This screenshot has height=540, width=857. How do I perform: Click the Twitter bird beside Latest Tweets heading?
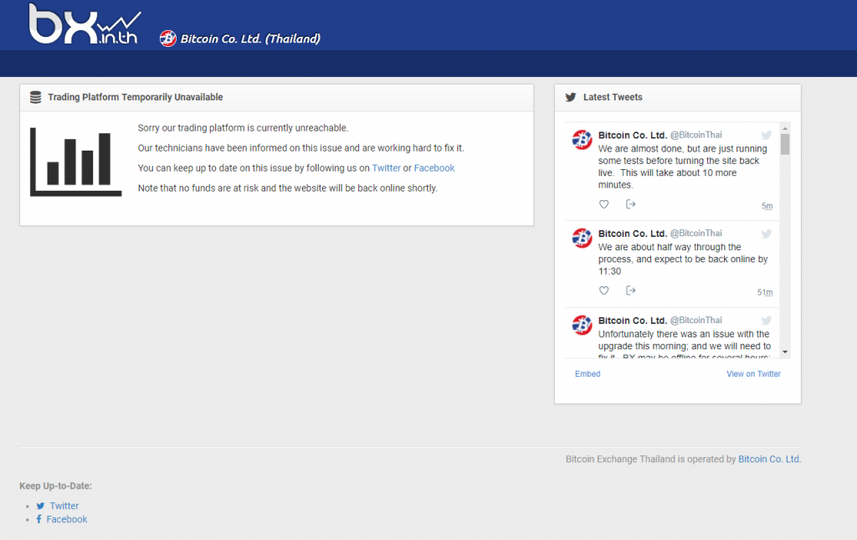(x=571, y=97)
